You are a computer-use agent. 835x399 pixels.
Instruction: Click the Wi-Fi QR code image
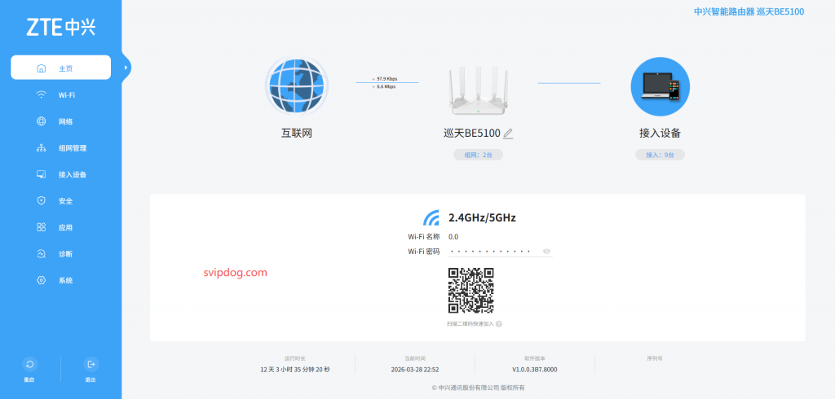(471, 291)
